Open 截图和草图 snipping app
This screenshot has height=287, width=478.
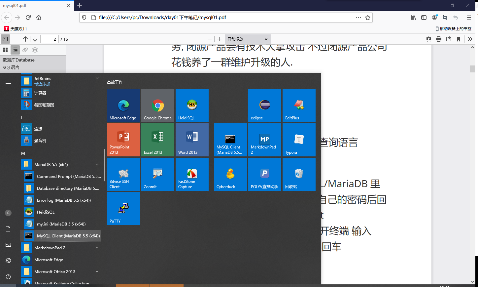[x=61, y=105]
